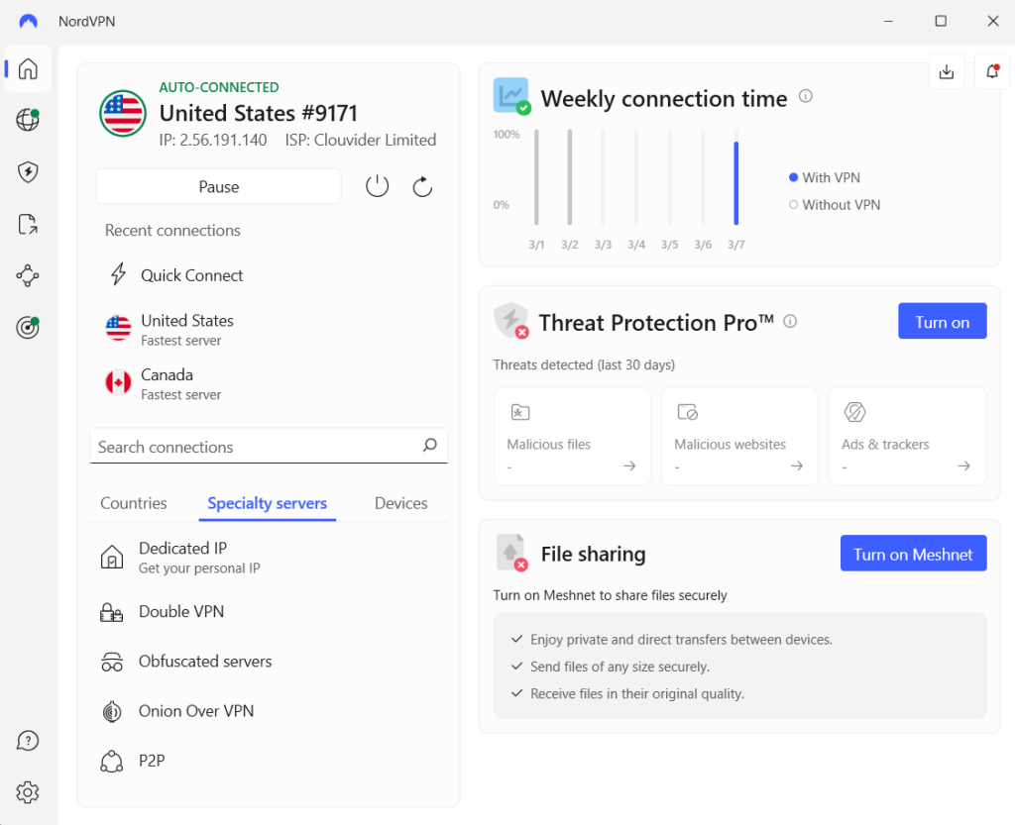Screen dimensions: 1015x825
Task: Open the Meshnet icon in sidebar
Action: click(x=28, y=275)
